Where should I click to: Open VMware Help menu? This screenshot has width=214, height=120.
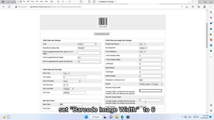coord(46,1)
